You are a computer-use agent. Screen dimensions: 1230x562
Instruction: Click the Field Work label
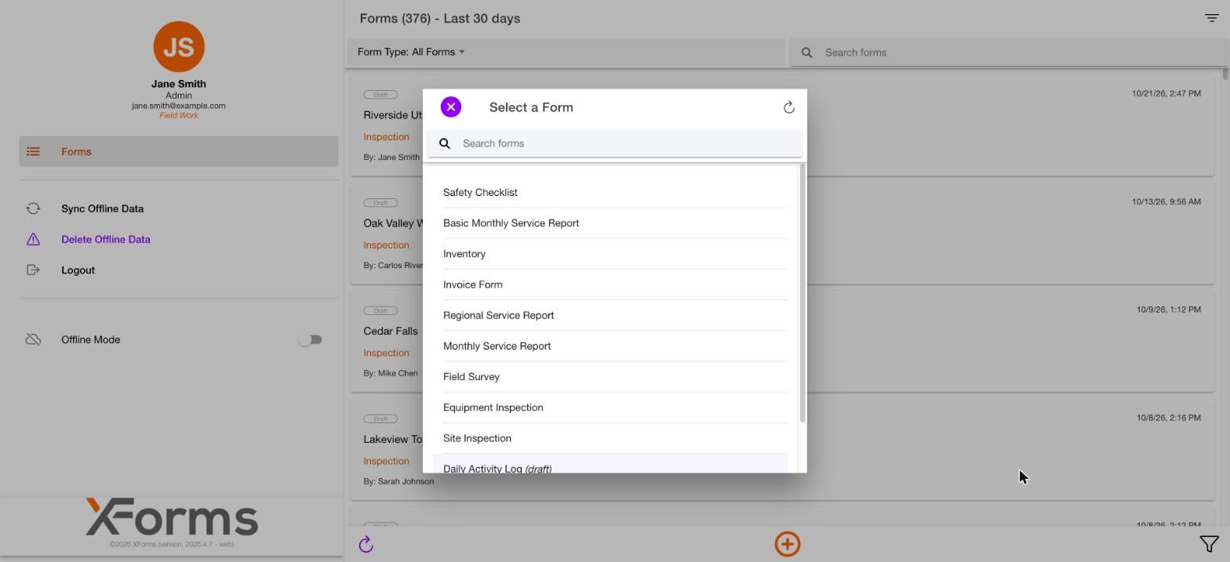pos(179,115)
